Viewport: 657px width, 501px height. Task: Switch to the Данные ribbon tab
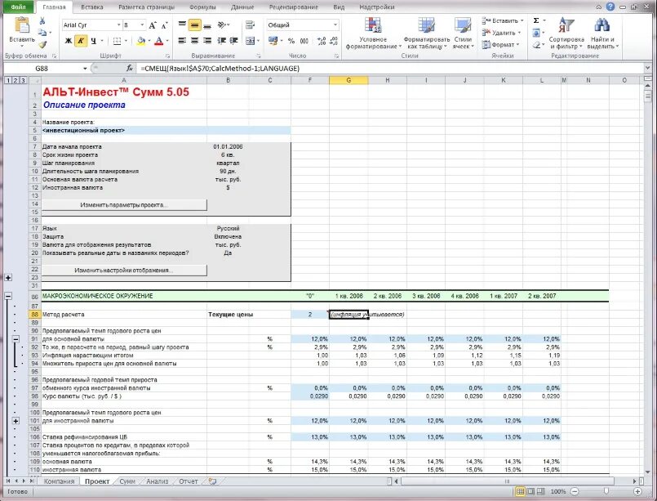click(x=242, y=7)
